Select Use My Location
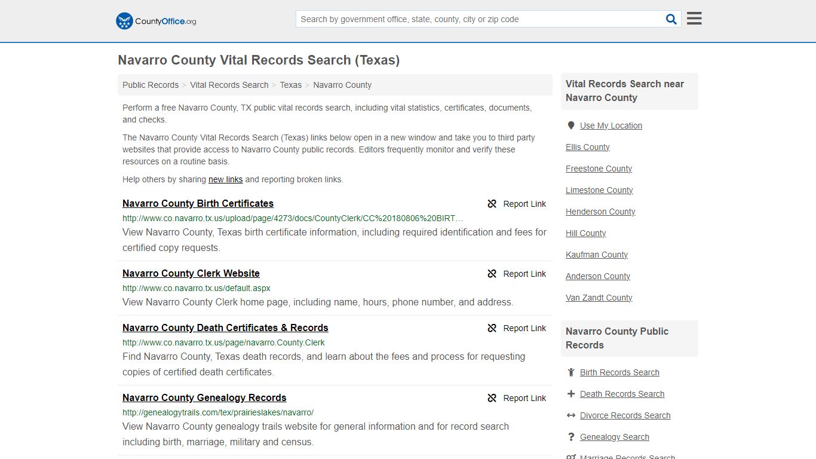The image size is (816, 459). tap(611, 126)
